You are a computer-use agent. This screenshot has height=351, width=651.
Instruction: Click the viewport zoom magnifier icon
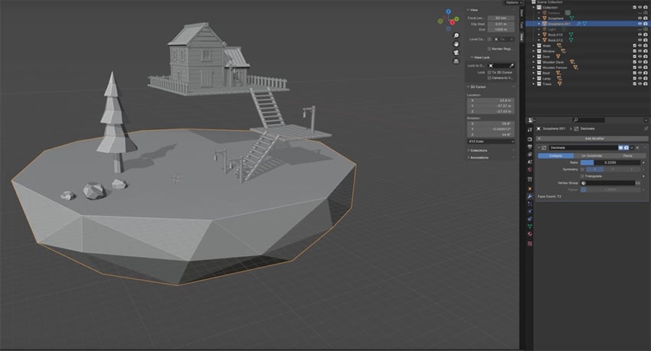[455, 36]
